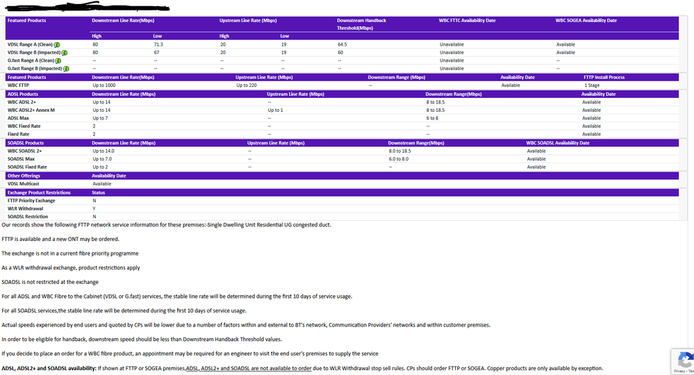The height and width of the screenshot is (375, 694).
Task: Select 'Downstream Handback Threshold(Mbps)' header
Action: (x=362, y=24)
